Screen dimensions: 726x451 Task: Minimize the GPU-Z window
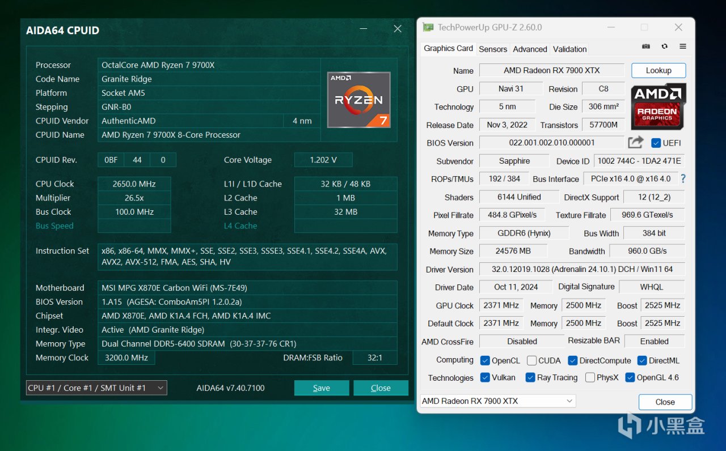pyautogui.click(x=611, y=27)
